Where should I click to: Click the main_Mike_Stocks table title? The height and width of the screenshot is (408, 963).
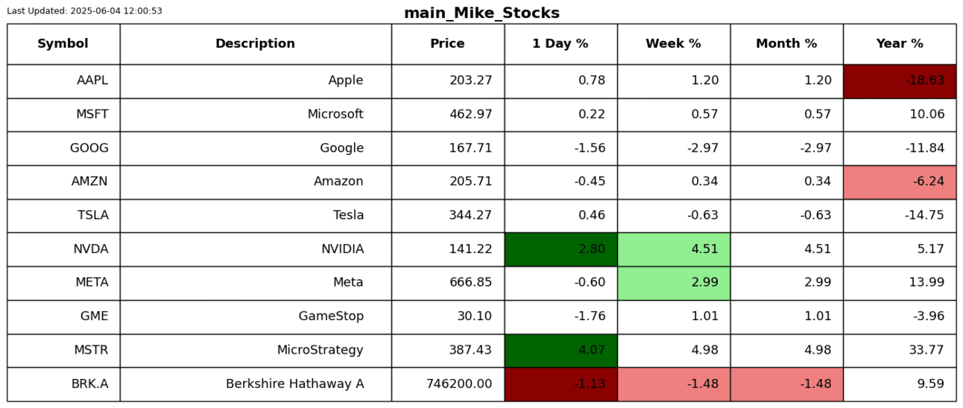click(x=481, y=13)
